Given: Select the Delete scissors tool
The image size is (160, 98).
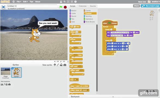Looking at the screenshot, I should click(x=65, y=2).
